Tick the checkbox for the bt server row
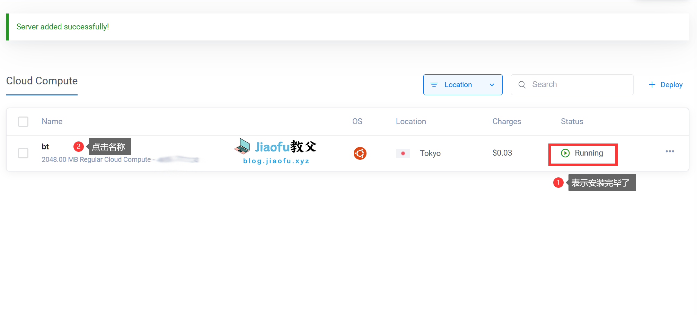This screenshot has width=697, height=315. 23,153
